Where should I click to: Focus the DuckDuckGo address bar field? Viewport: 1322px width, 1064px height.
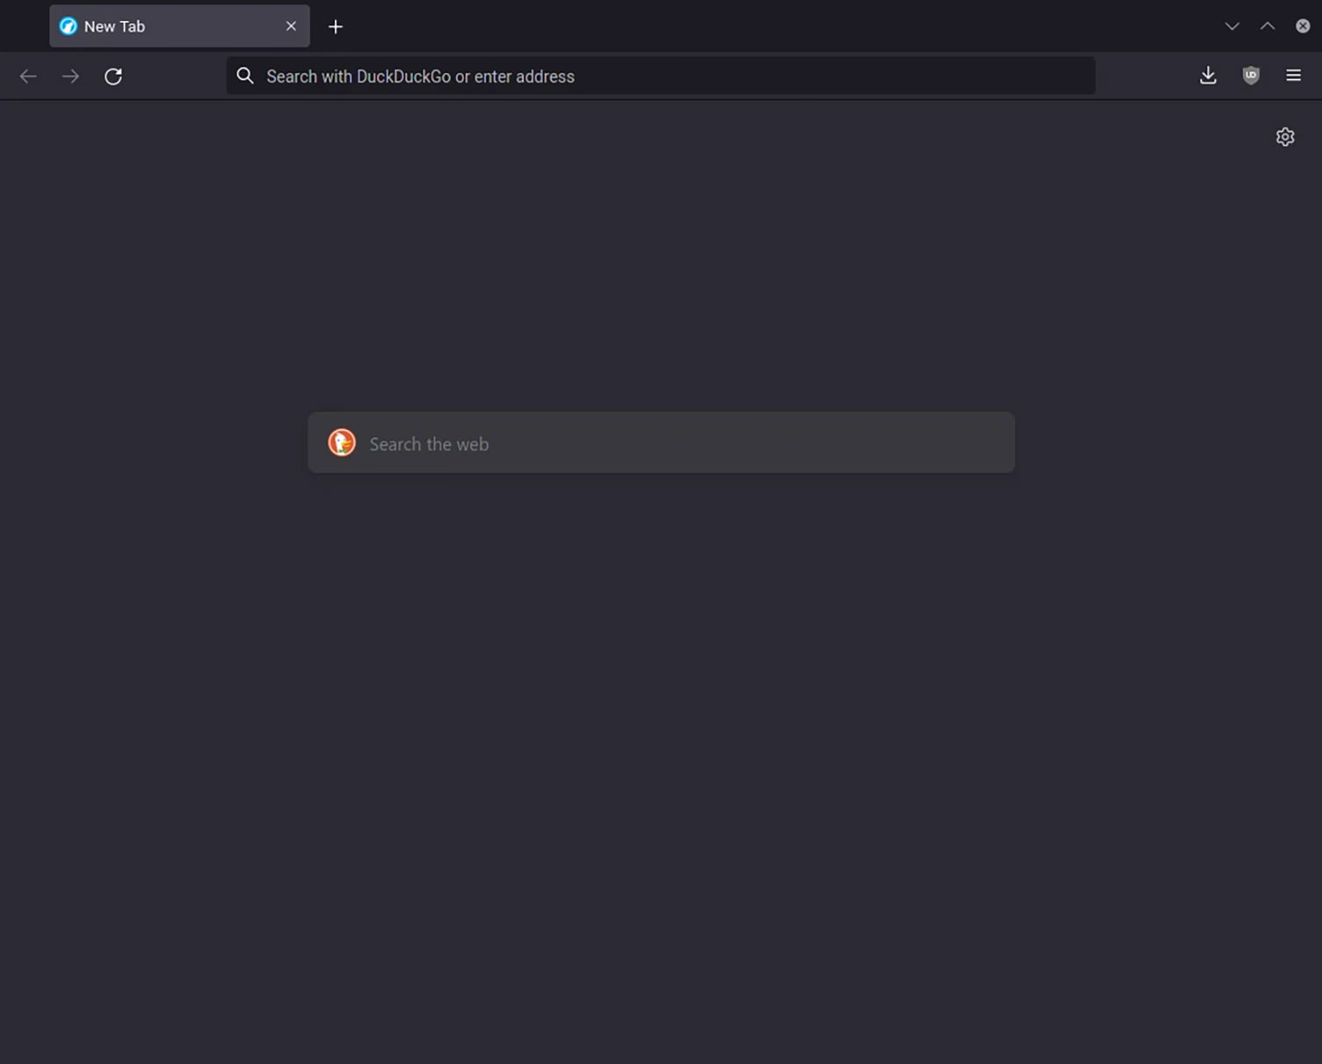(661, 76)
